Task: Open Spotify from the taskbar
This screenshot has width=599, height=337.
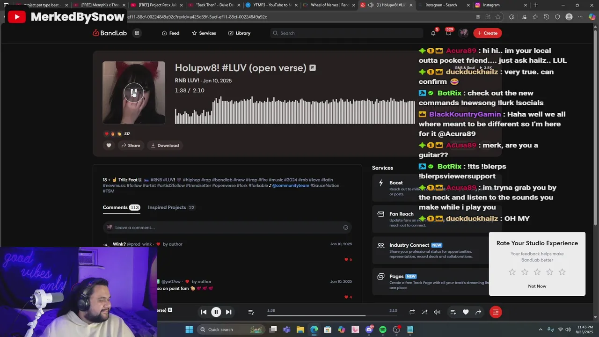Action: [x=383, y=330]
